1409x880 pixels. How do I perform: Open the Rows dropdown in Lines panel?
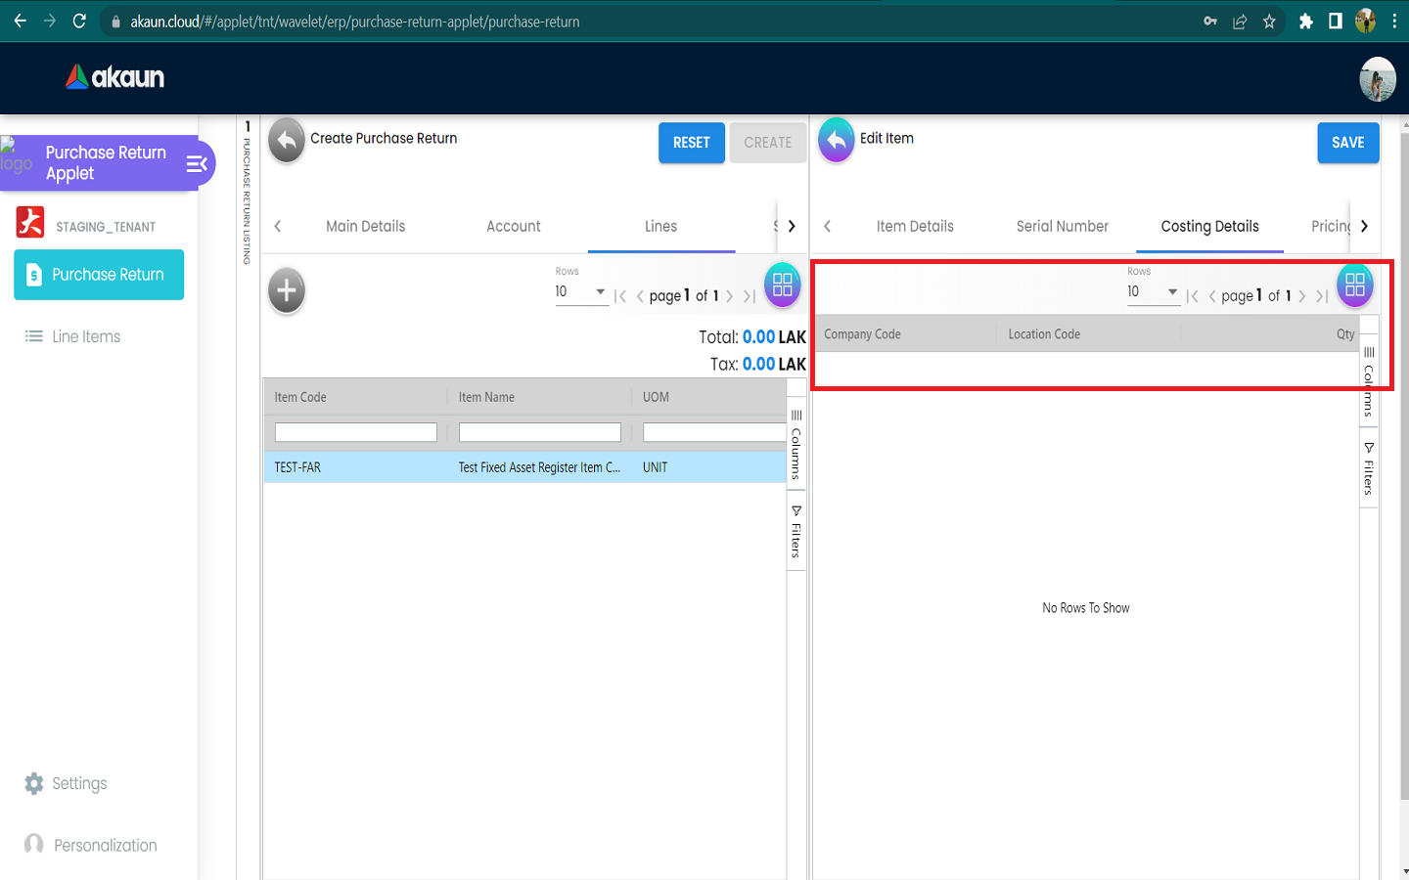(x=581, y=291)
